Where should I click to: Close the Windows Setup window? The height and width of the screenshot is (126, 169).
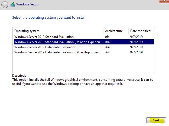(164, 1)
